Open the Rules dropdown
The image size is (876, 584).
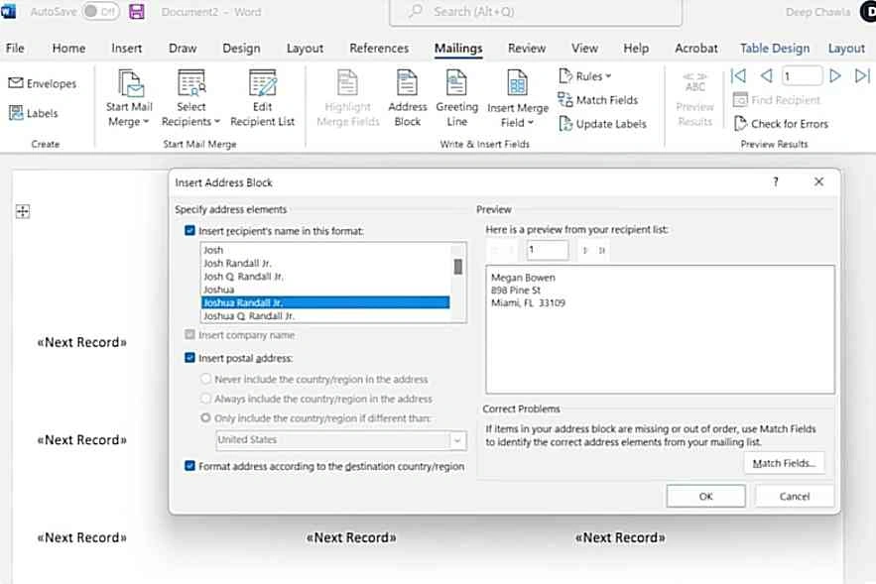[x=585, y=76]
